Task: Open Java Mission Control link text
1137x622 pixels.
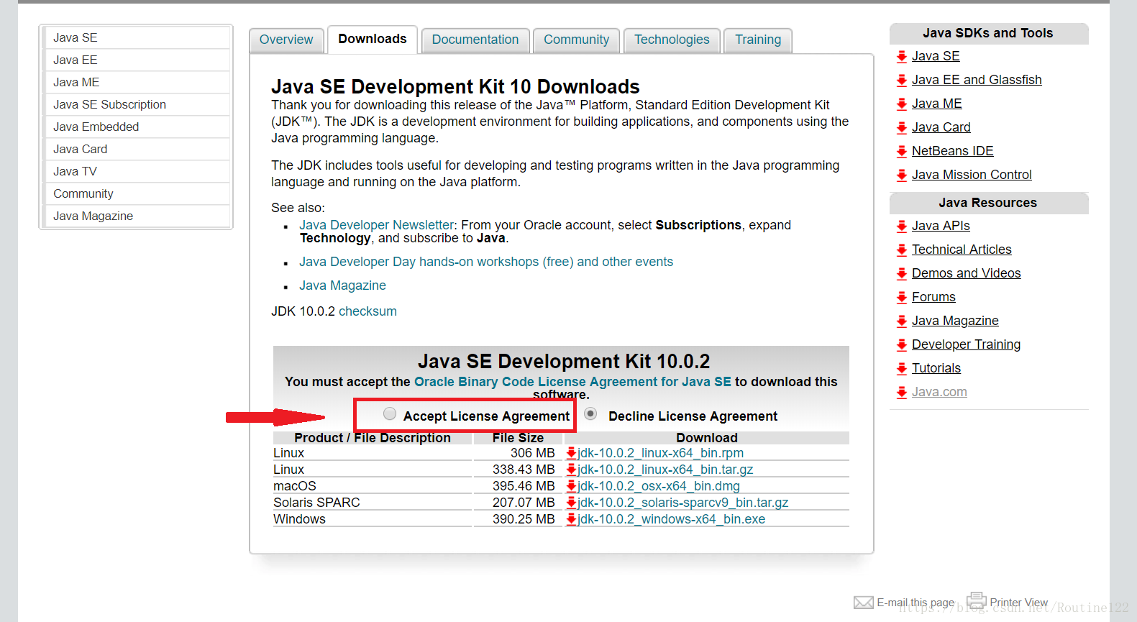Action: point(972,175)
